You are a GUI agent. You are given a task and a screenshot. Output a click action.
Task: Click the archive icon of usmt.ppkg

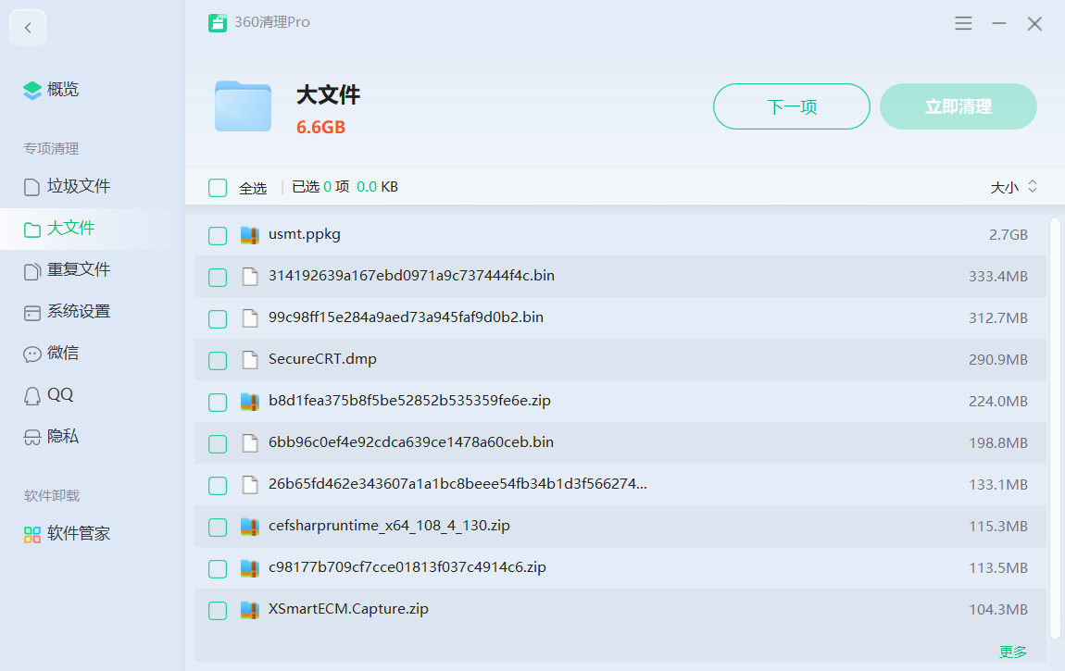click(249, 235)
